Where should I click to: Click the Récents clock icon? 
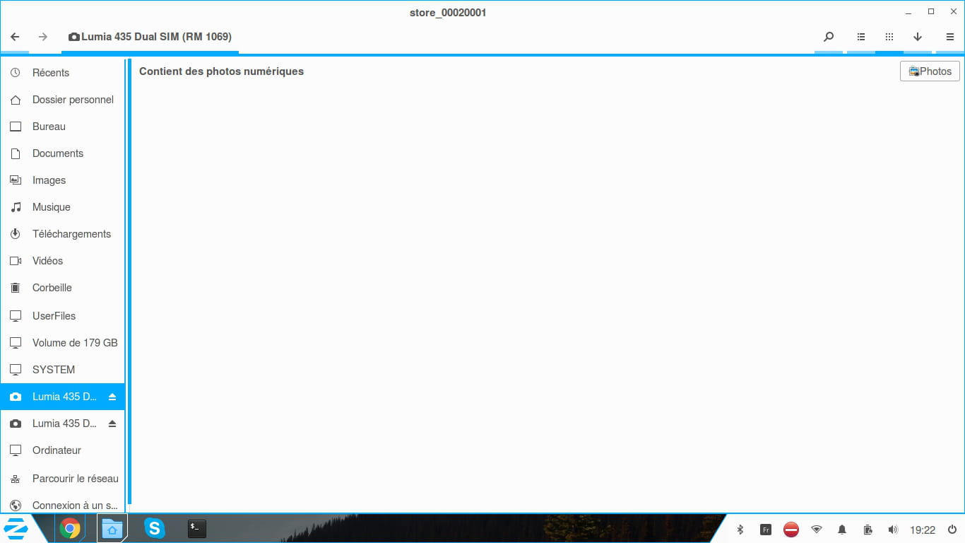(x=16, y=73)
